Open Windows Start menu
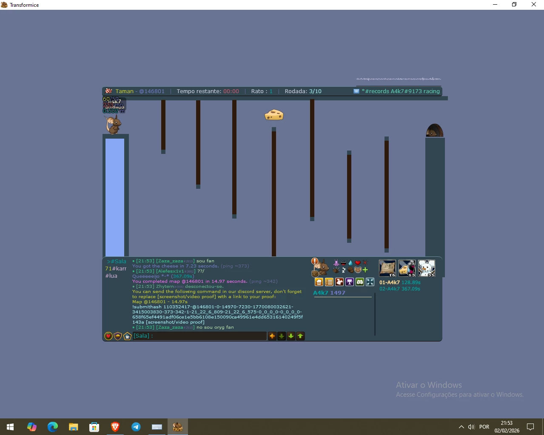The width and height of the screenshot is (544, 435). coord(11,427)
